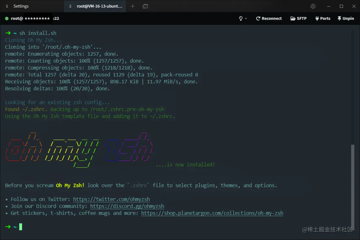Click the Unpin pin icon
360x240 pixels.
coord(340,18)
